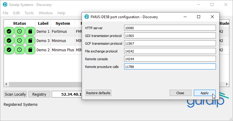Viewport: 233px width, 121px height.
Task: Click the Scan Locally button
Action: [x=15, y=94]
